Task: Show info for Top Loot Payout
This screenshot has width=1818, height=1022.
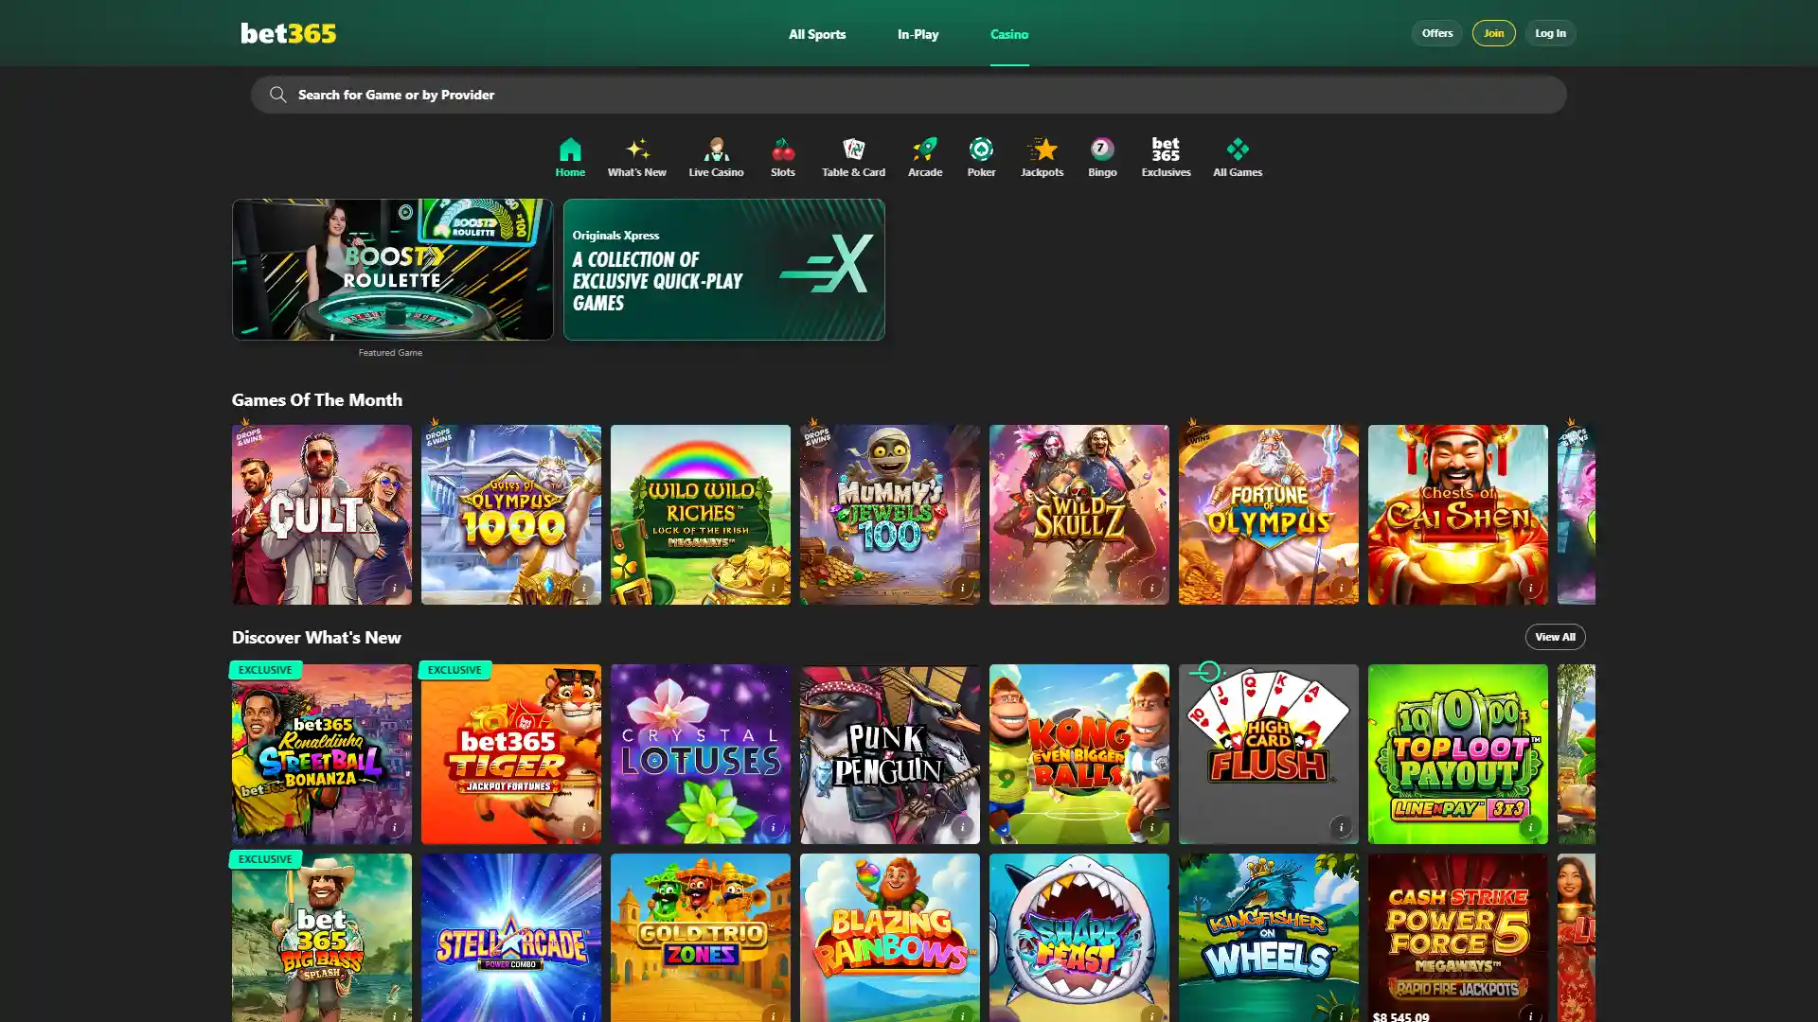Action: point(1530,827)
